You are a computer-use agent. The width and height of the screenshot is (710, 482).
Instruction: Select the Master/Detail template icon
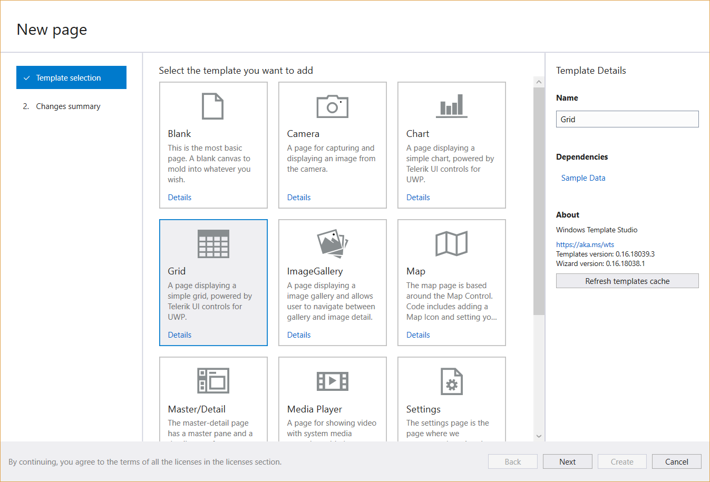213,381
